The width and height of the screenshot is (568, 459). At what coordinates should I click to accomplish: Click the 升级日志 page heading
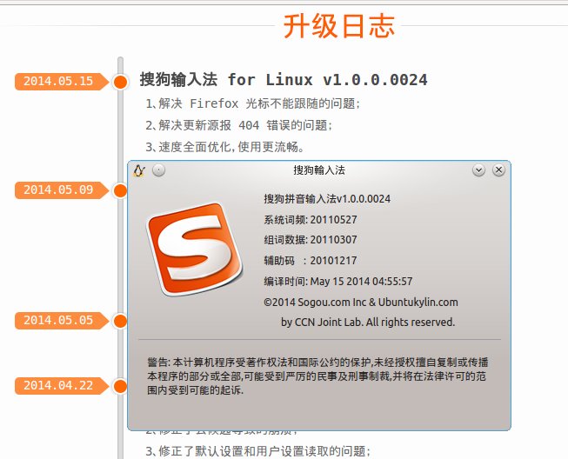point(338,26)
